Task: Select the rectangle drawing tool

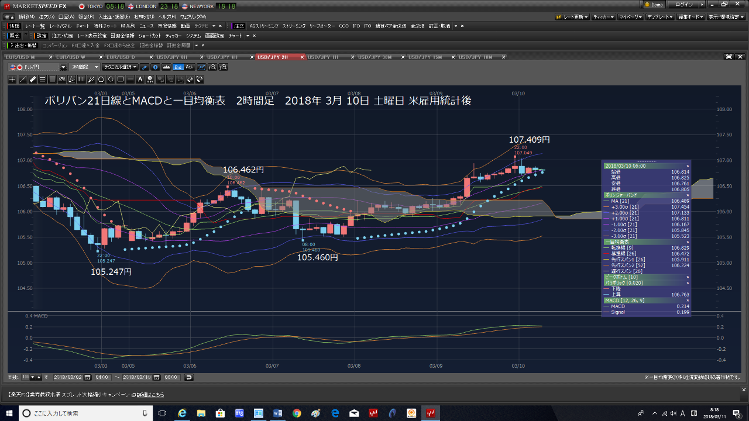Action: [x=121, y=79]
